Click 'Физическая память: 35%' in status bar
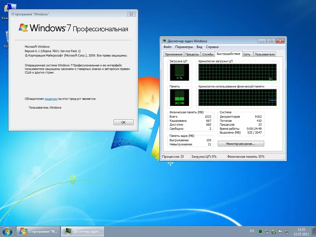The height and width of the screenshot is (237, 316). pos(246,156)
